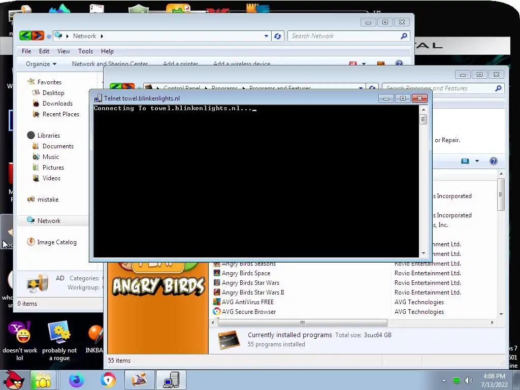The height and width of the screenshot is (390, 520).
Task: Select Angry Birds Star Wars II entry
Action: coord(253,292)
